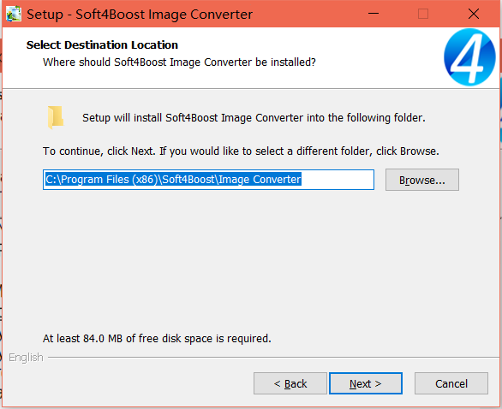Click 'Setup will install Soft4Boost Image Converter' text
The image size is (502, 409).
click(254, 118)
